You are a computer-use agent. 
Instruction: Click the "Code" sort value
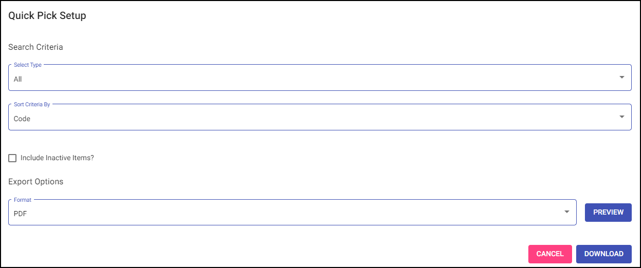pos(22,119)
